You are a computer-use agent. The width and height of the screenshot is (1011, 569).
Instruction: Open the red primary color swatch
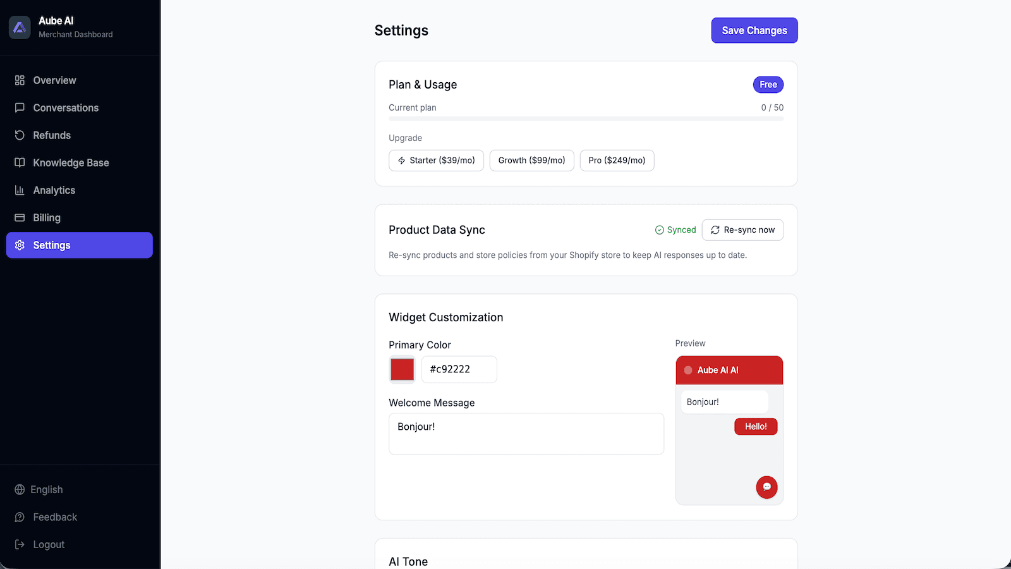[402, 369]
